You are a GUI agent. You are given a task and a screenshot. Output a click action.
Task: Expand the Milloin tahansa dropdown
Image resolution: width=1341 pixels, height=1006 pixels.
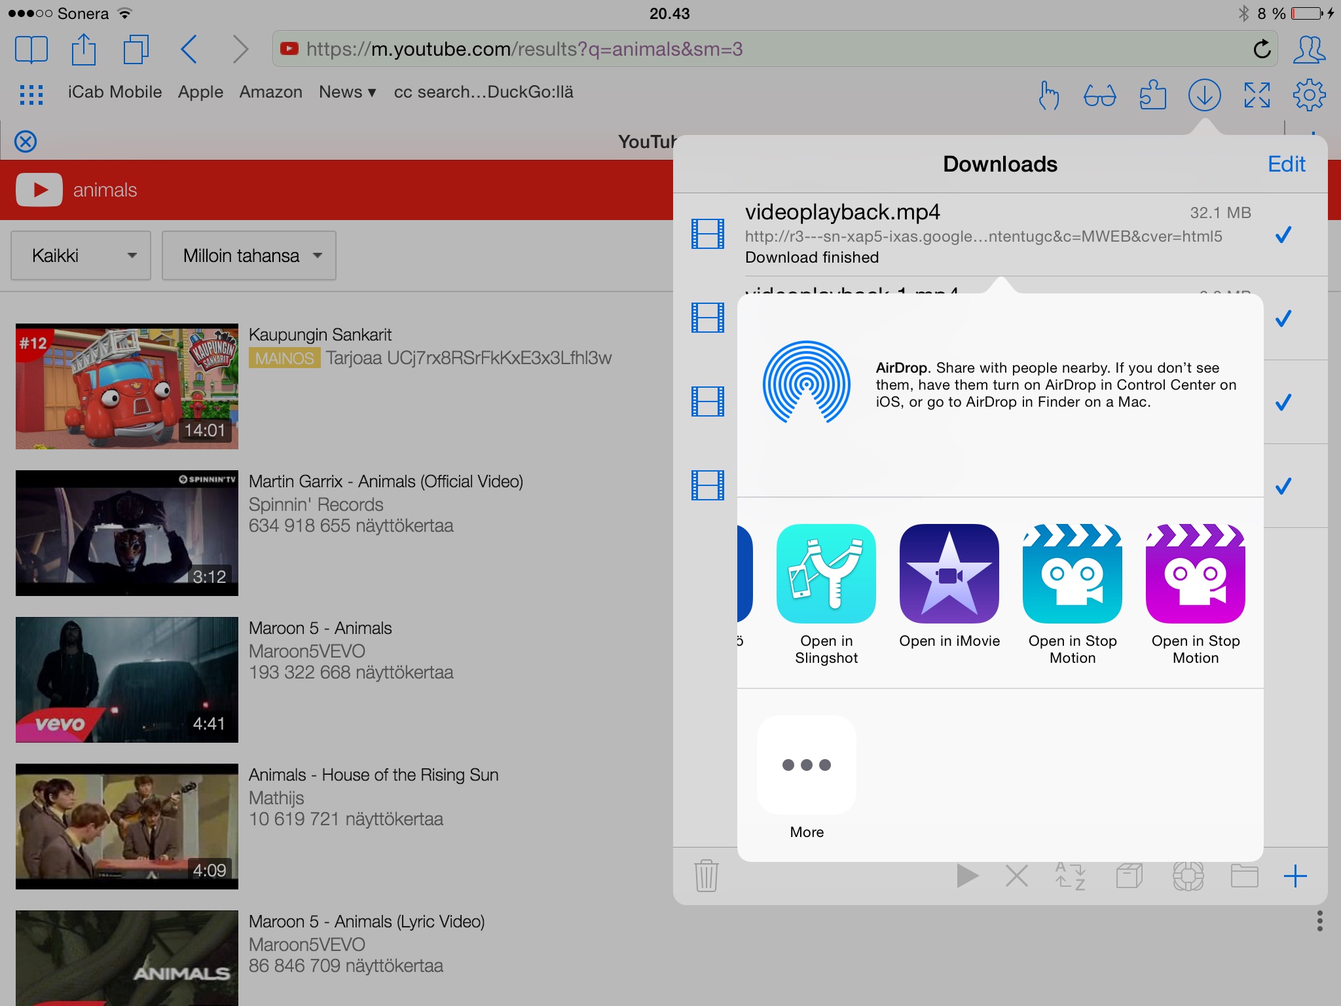click(249, 255)
